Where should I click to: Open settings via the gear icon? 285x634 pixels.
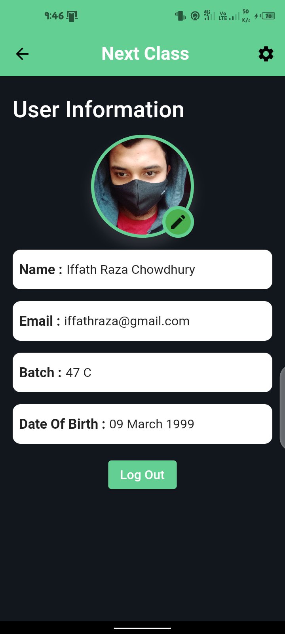pos(266,54)
